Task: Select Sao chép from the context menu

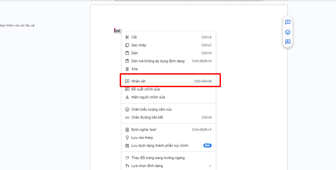Action: (x=139, y=45)
